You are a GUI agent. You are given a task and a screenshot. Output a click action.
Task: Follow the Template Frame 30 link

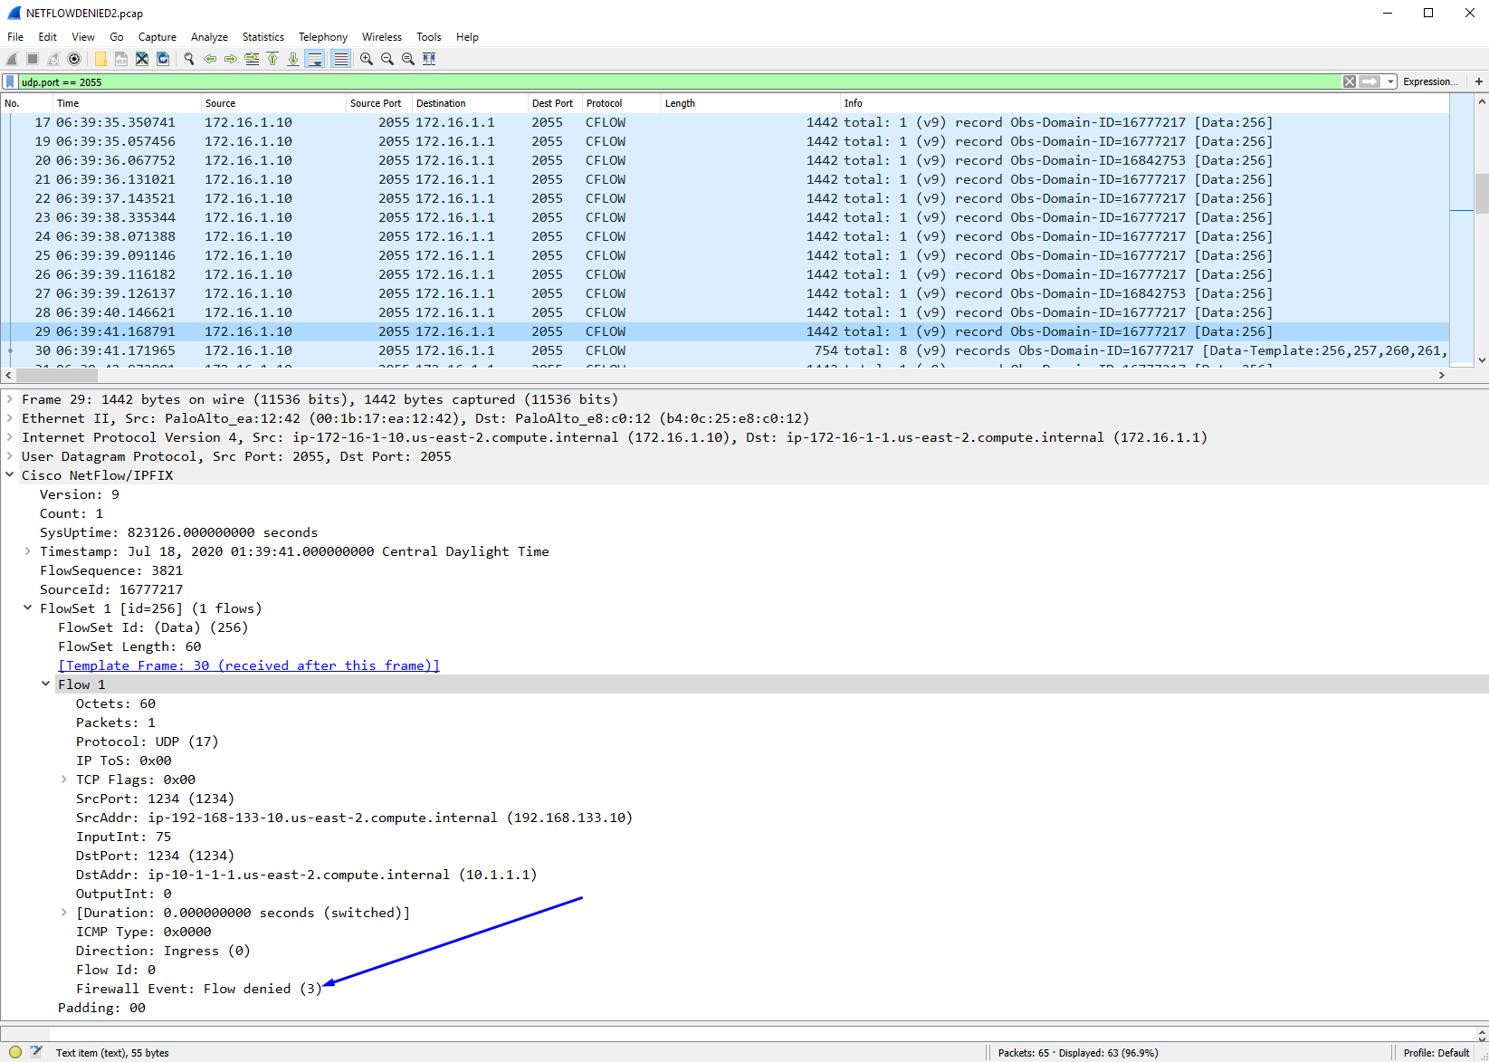[249, 665]
